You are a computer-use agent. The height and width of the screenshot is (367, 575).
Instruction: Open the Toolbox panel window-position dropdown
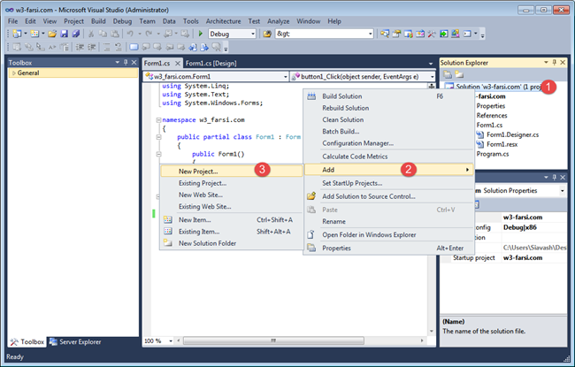(118, 62)
